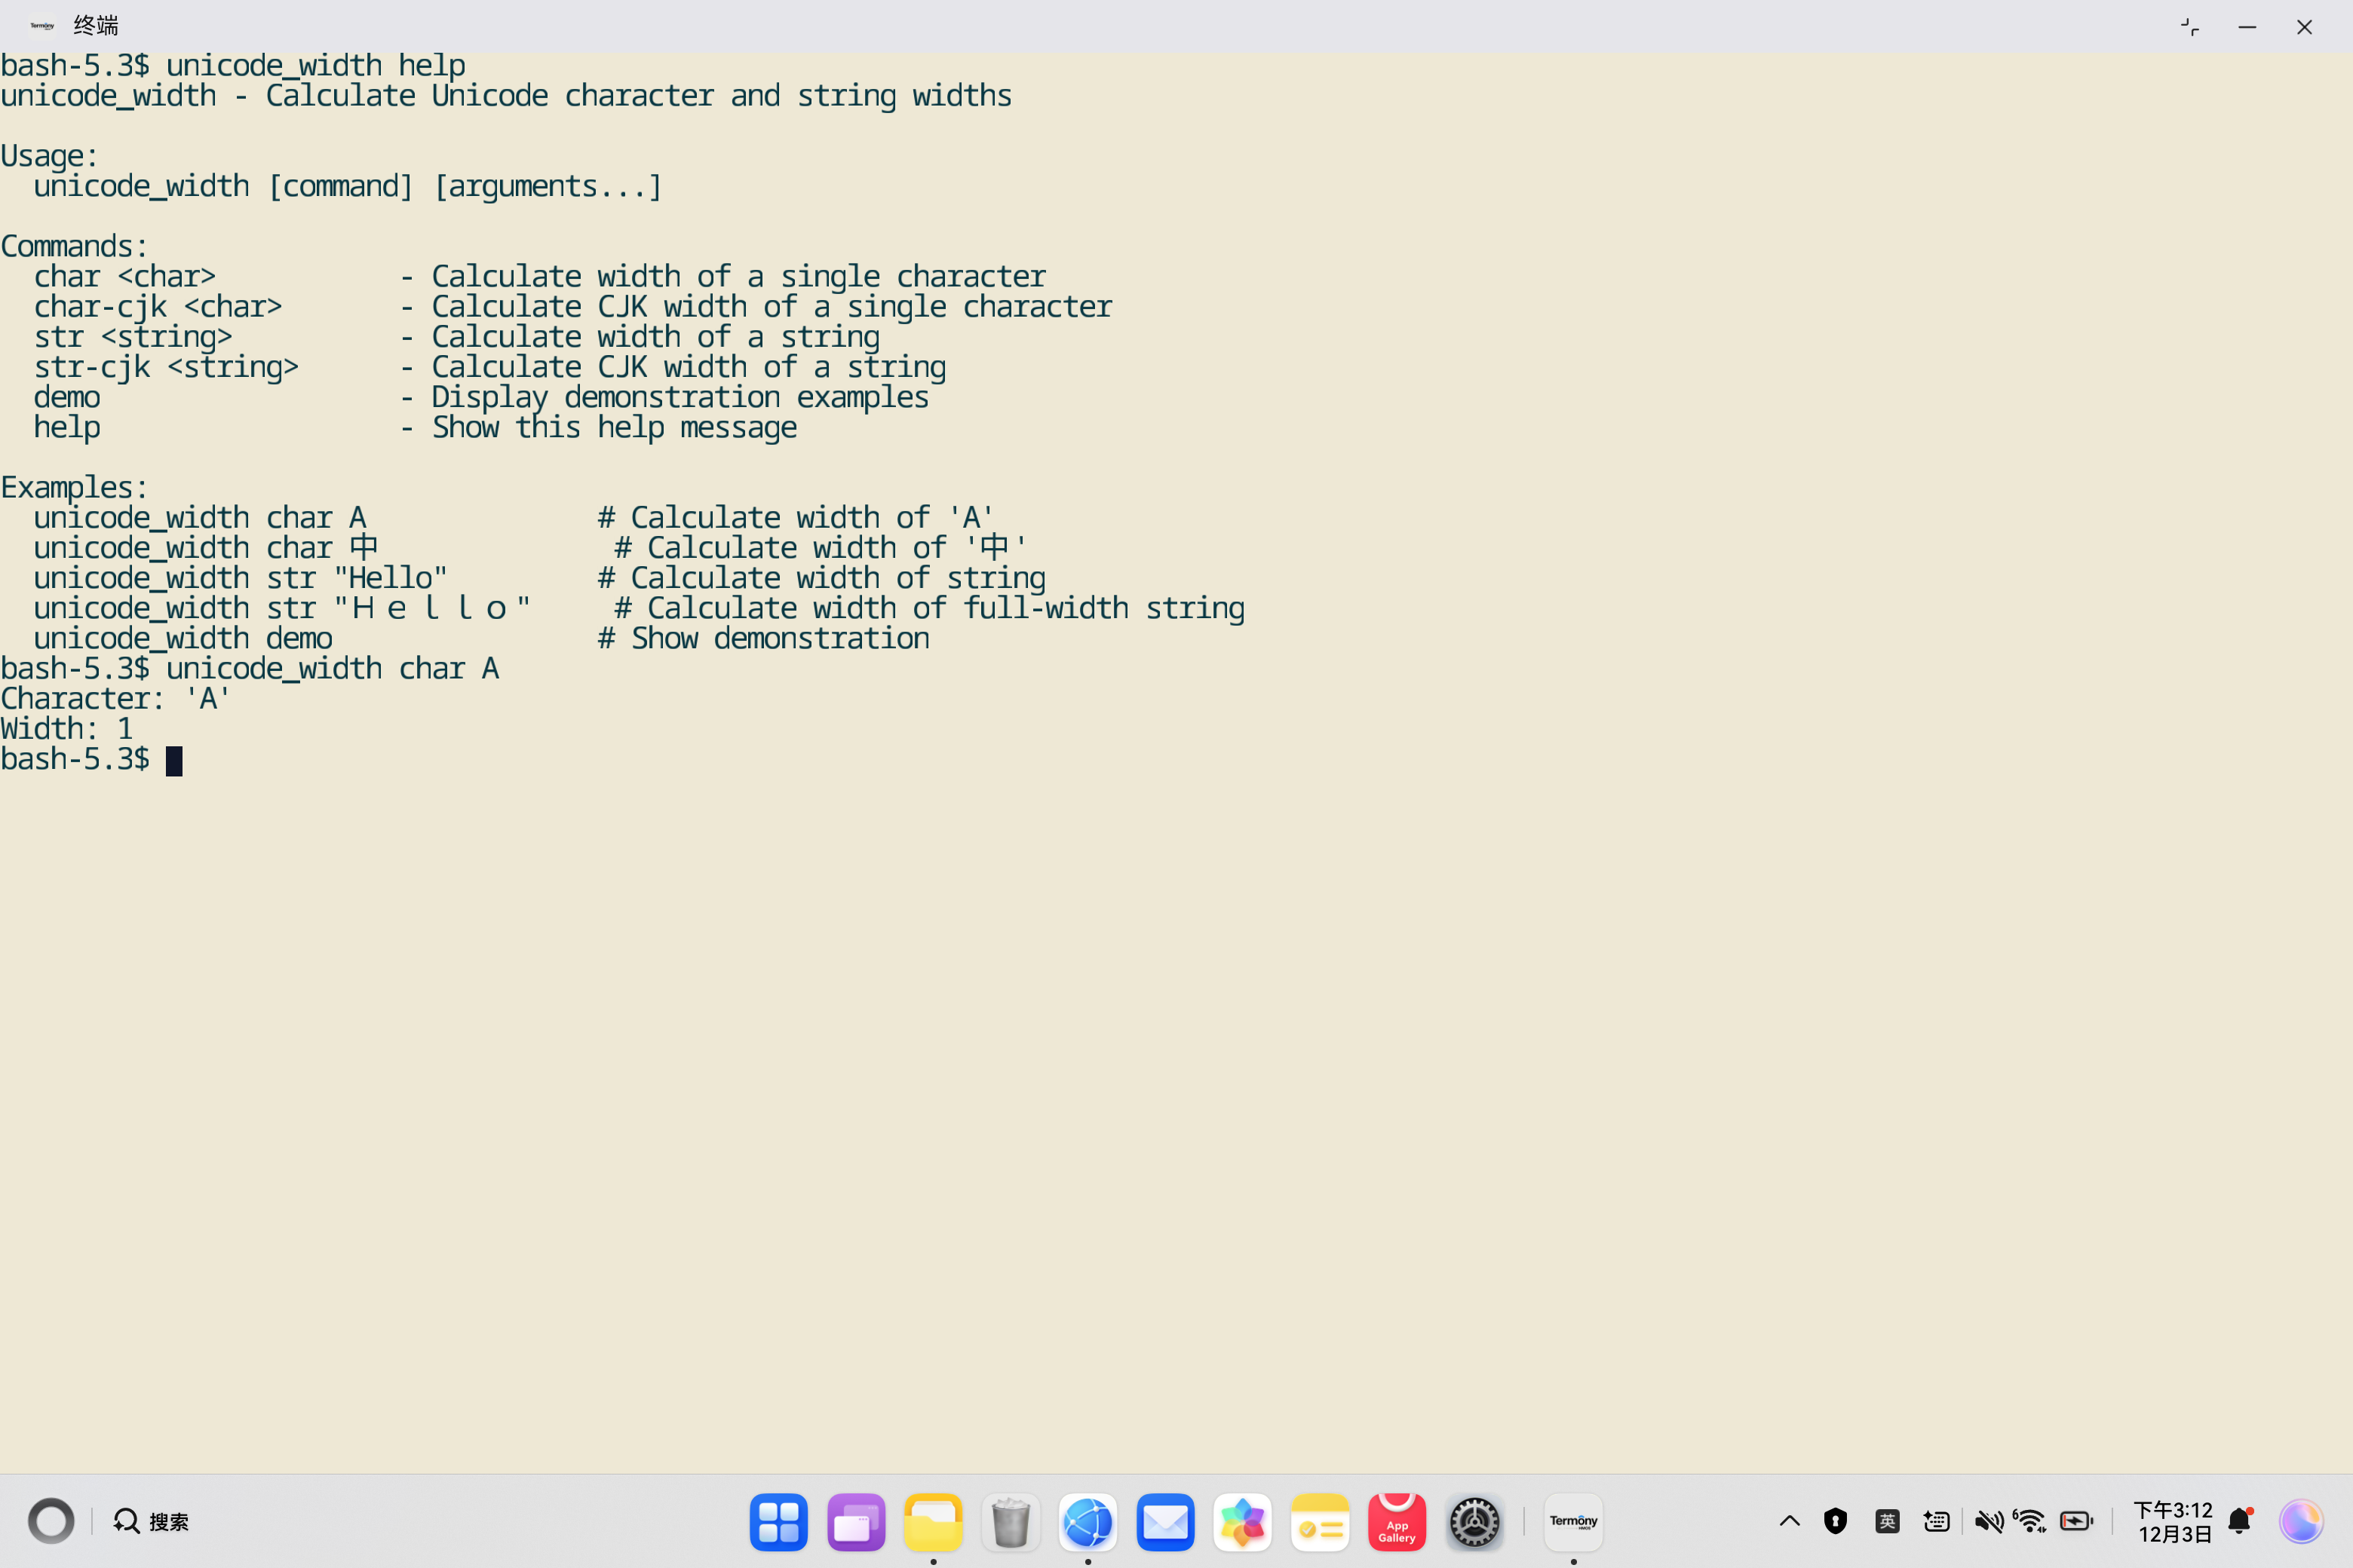
Task: Open the Trash bin icon
Action: 1011,1522
